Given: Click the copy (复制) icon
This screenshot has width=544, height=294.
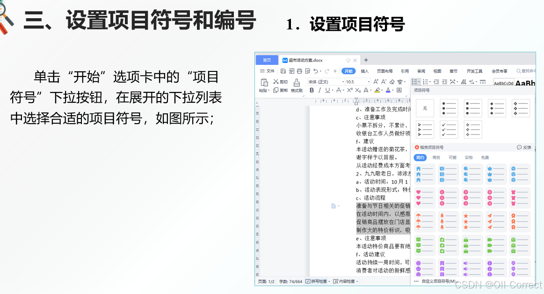Looking at the screenshot, I should coord(276,90).
